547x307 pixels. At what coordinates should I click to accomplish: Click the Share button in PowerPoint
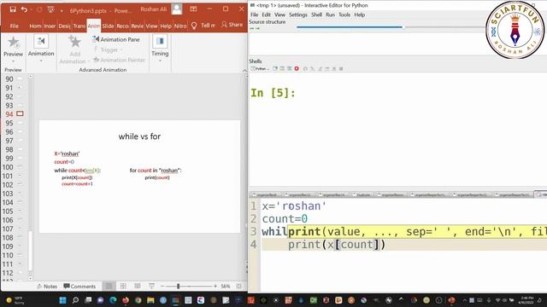click(x=232, y=25)
